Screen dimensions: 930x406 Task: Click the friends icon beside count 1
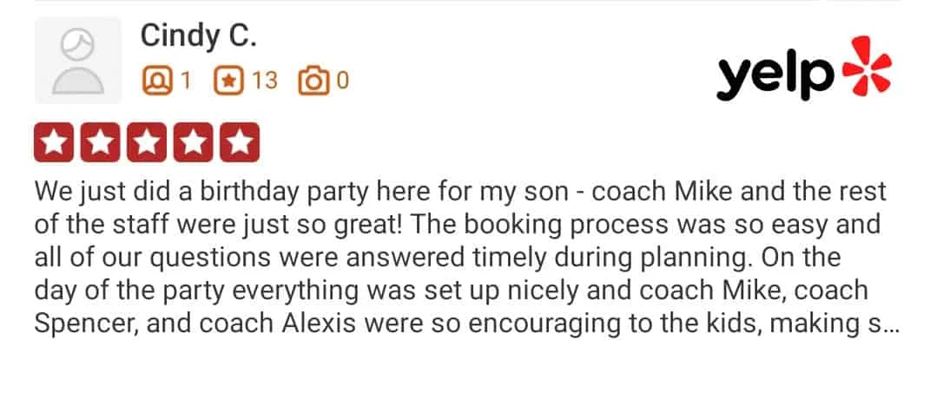coord(157,81)
